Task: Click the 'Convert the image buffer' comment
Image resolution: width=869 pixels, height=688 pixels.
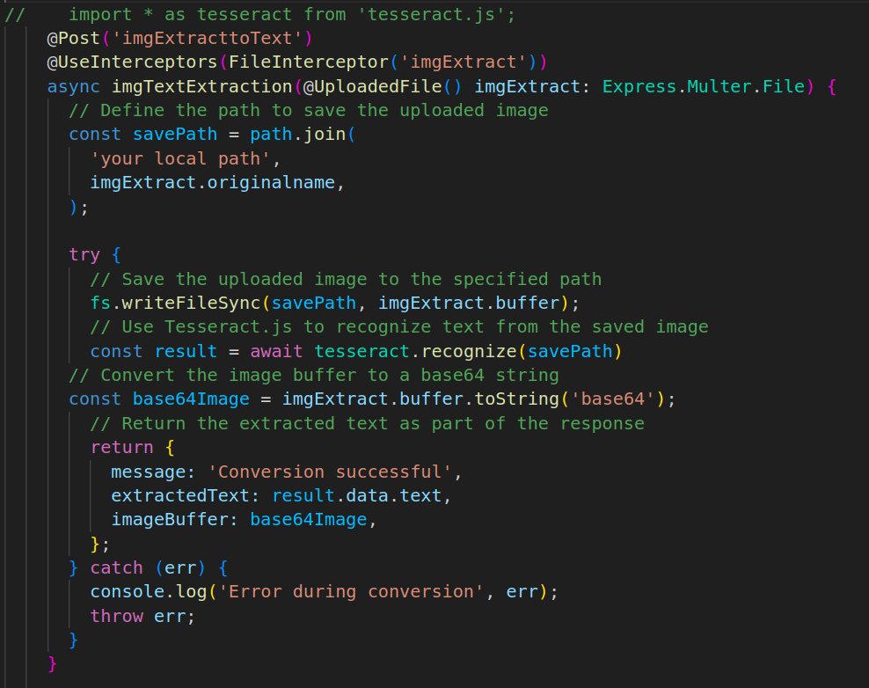Action: [x=314, y=375]
